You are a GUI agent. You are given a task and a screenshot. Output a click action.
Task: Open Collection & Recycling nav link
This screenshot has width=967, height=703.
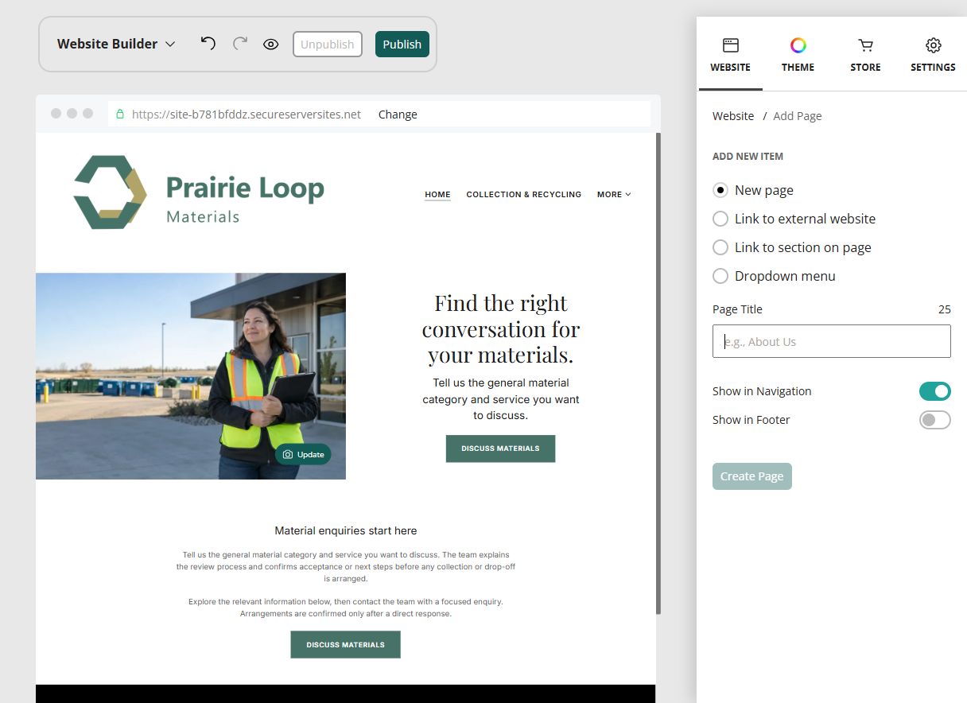click(524, 194)
